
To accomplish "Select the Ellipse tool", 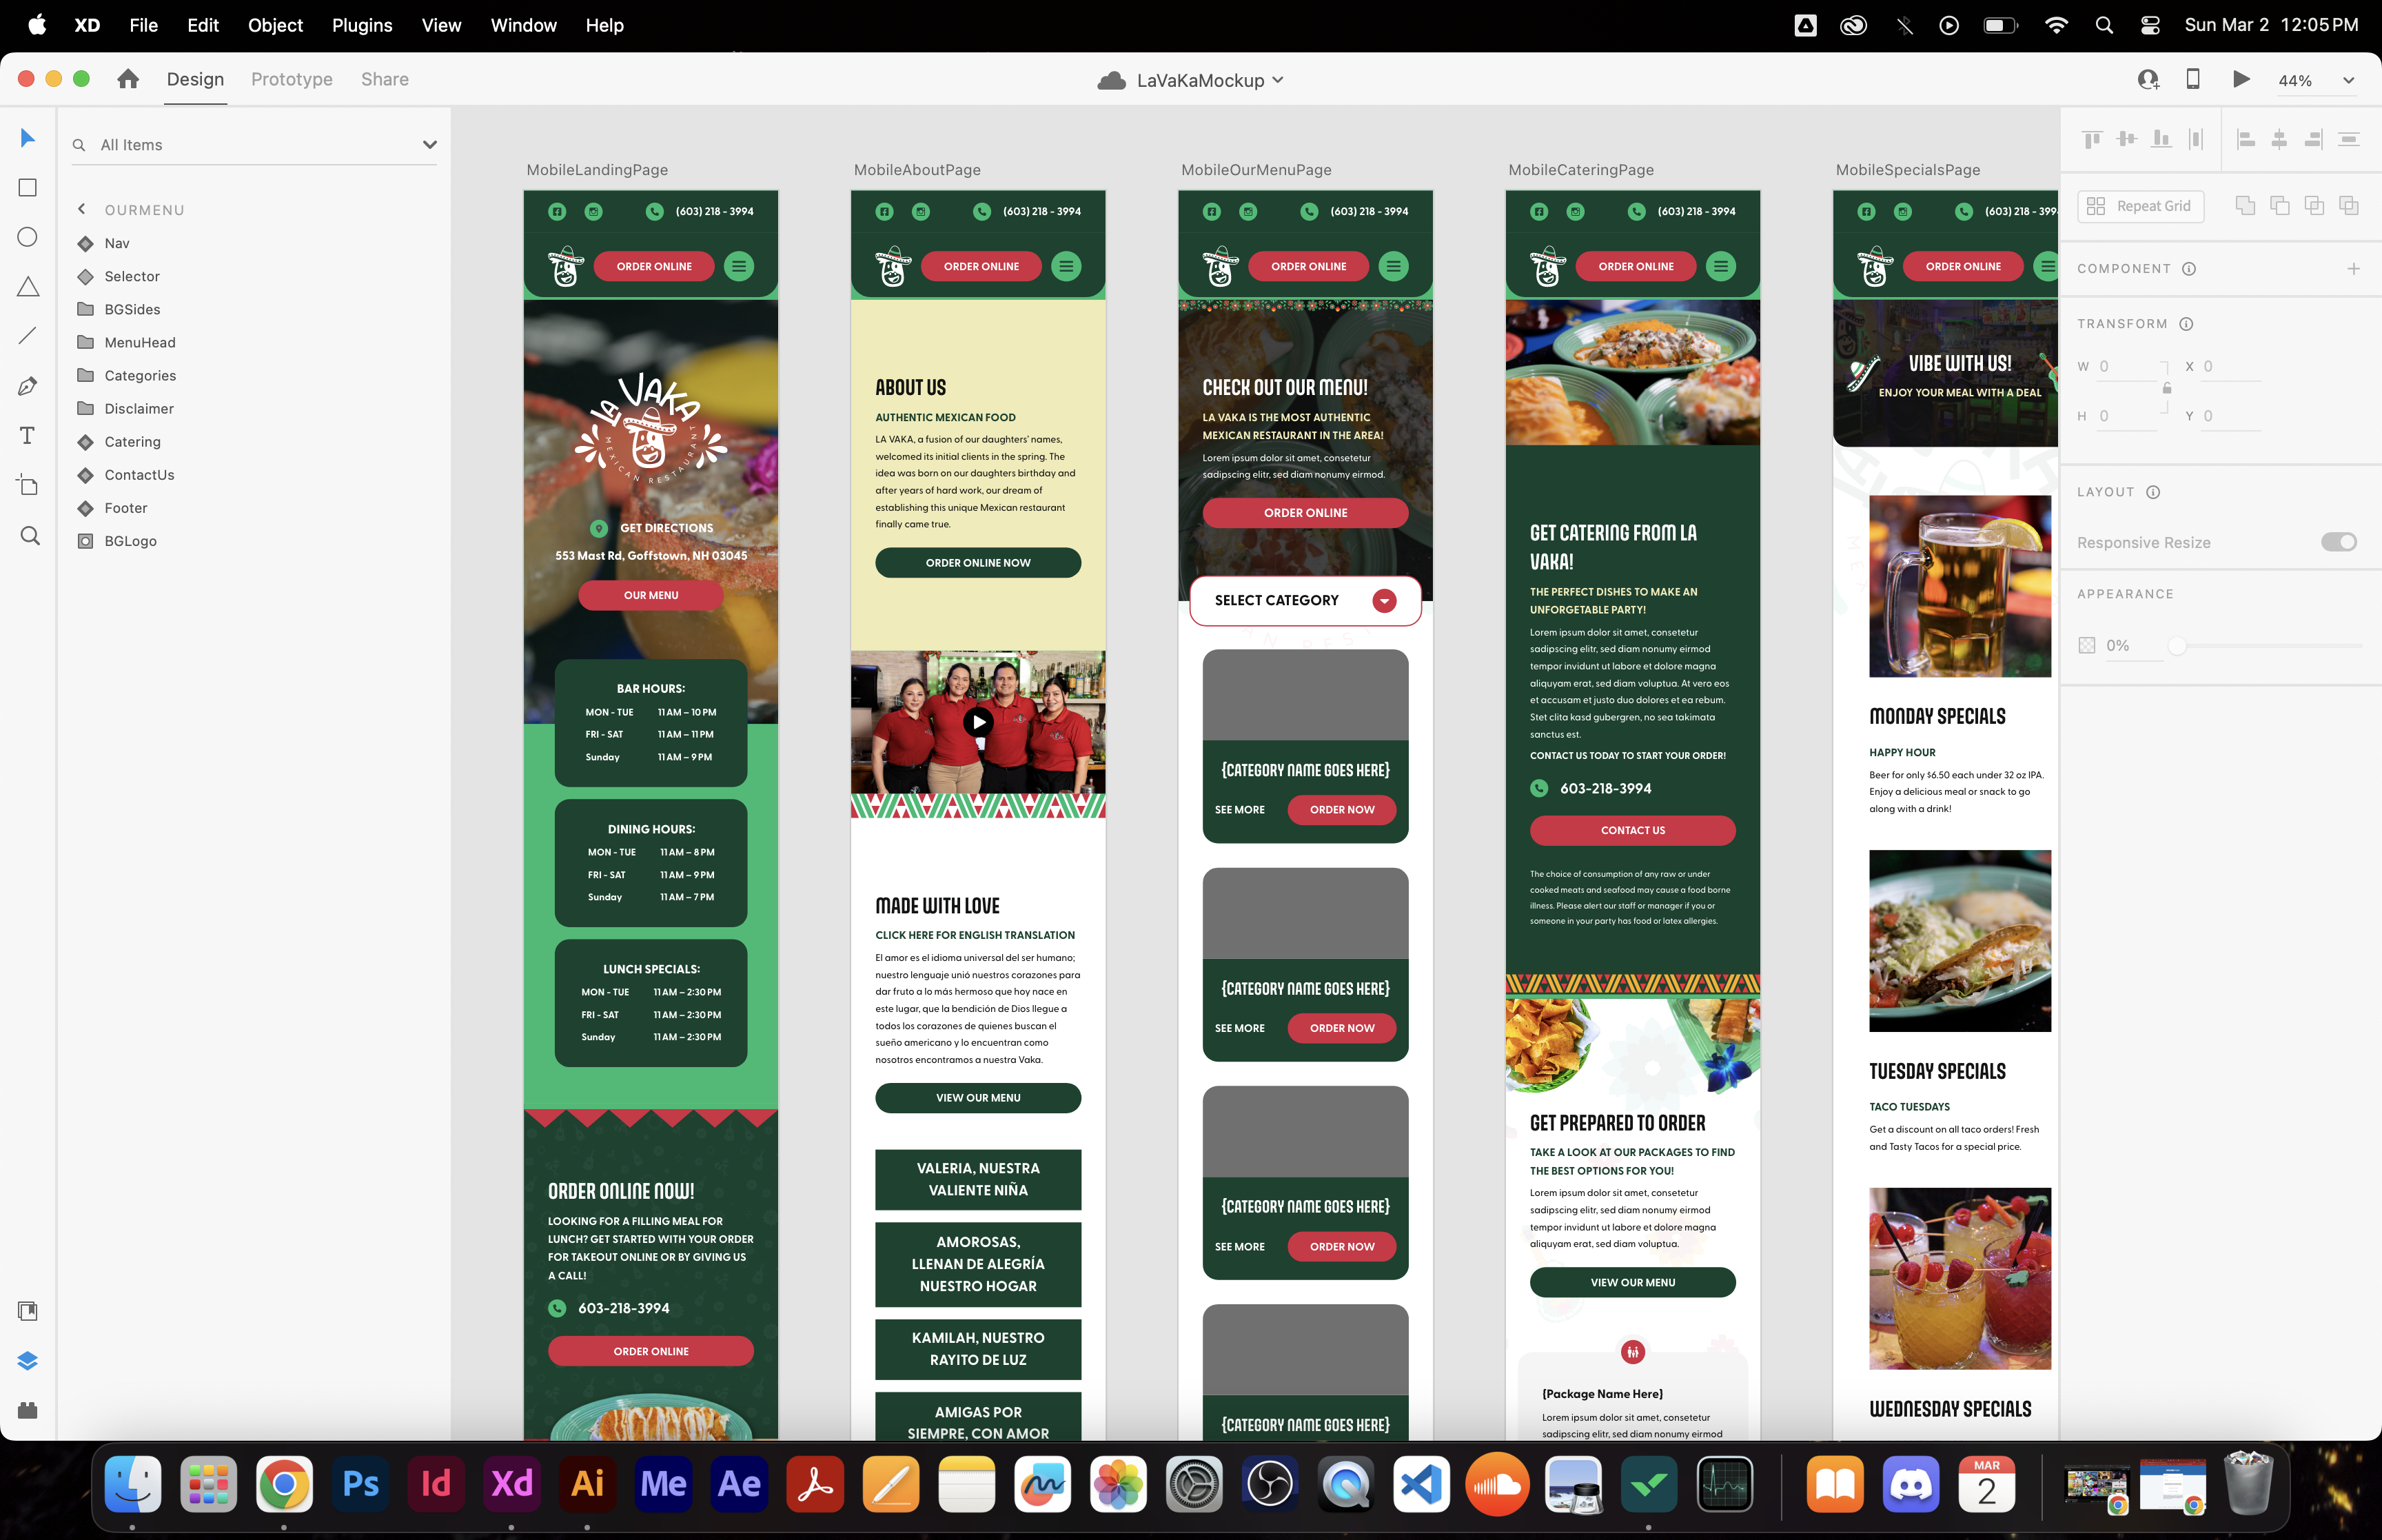I will pos(28,237).
